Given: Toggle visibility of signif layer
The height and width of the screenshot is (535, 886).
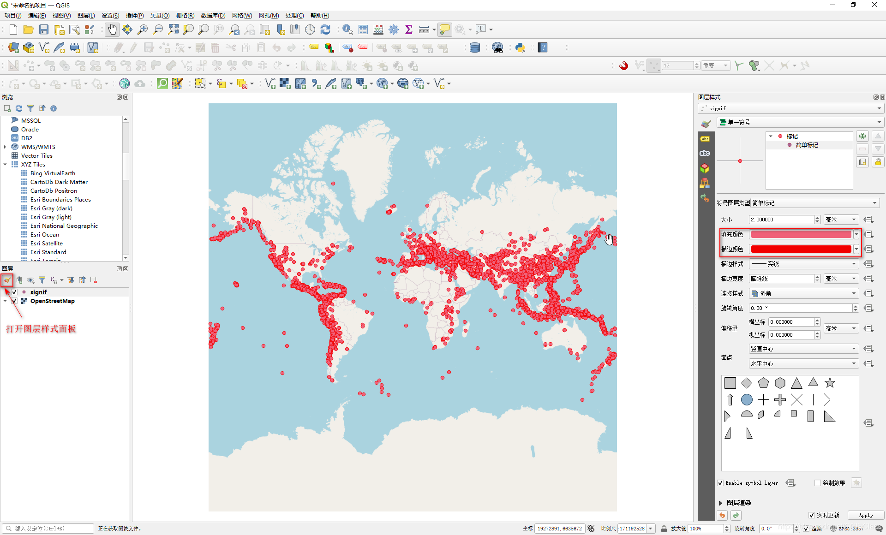Looking at the screenshot, I should coord(14,292).
